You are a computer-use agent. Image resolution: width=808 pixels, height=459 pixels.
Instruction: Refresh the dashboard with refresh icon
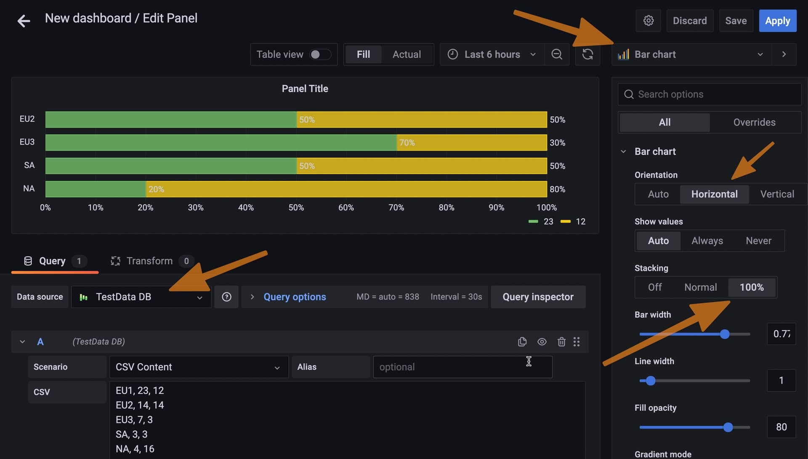pos(587,54)
